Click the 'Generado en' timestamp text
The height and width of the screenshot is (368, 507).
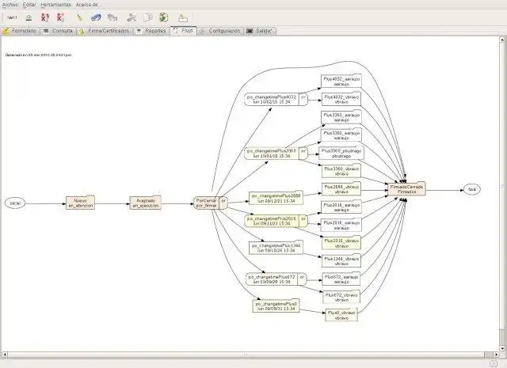39,55
